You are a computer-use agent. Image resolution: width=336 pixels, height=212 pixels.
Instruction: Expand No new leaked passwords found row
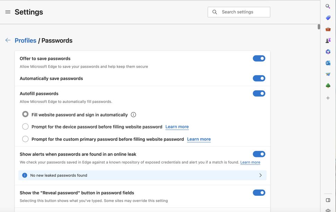(x=260, y=175)
